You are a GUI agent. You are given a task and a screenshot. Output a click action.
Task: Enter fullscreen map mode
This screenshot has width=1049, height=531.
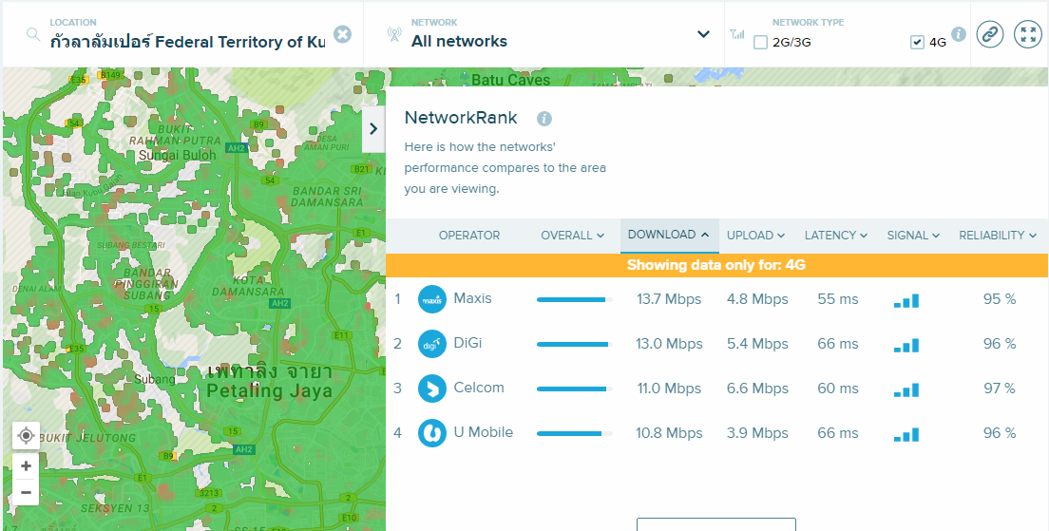click(x=1027, y=34)
